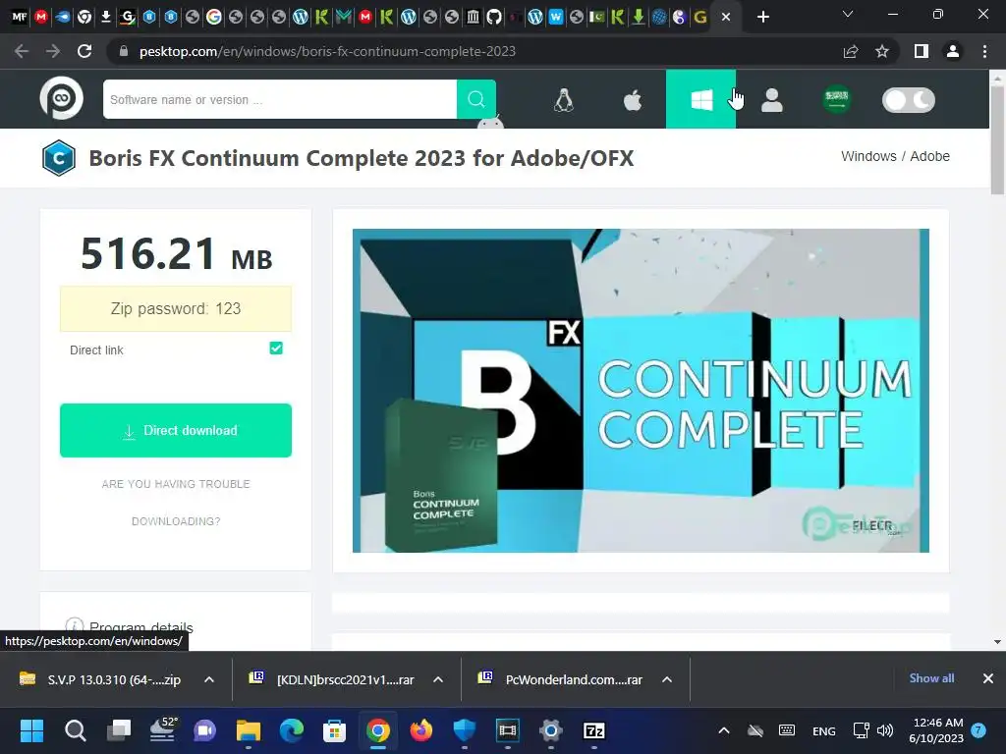1006x754 pixels.
Task: Open File Explorer from taskbar
Action: click(x=249, y=730)
